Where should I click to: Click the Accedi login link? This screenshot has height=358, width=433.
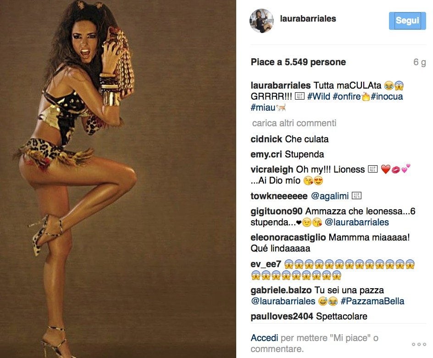[x=264, y=338]
